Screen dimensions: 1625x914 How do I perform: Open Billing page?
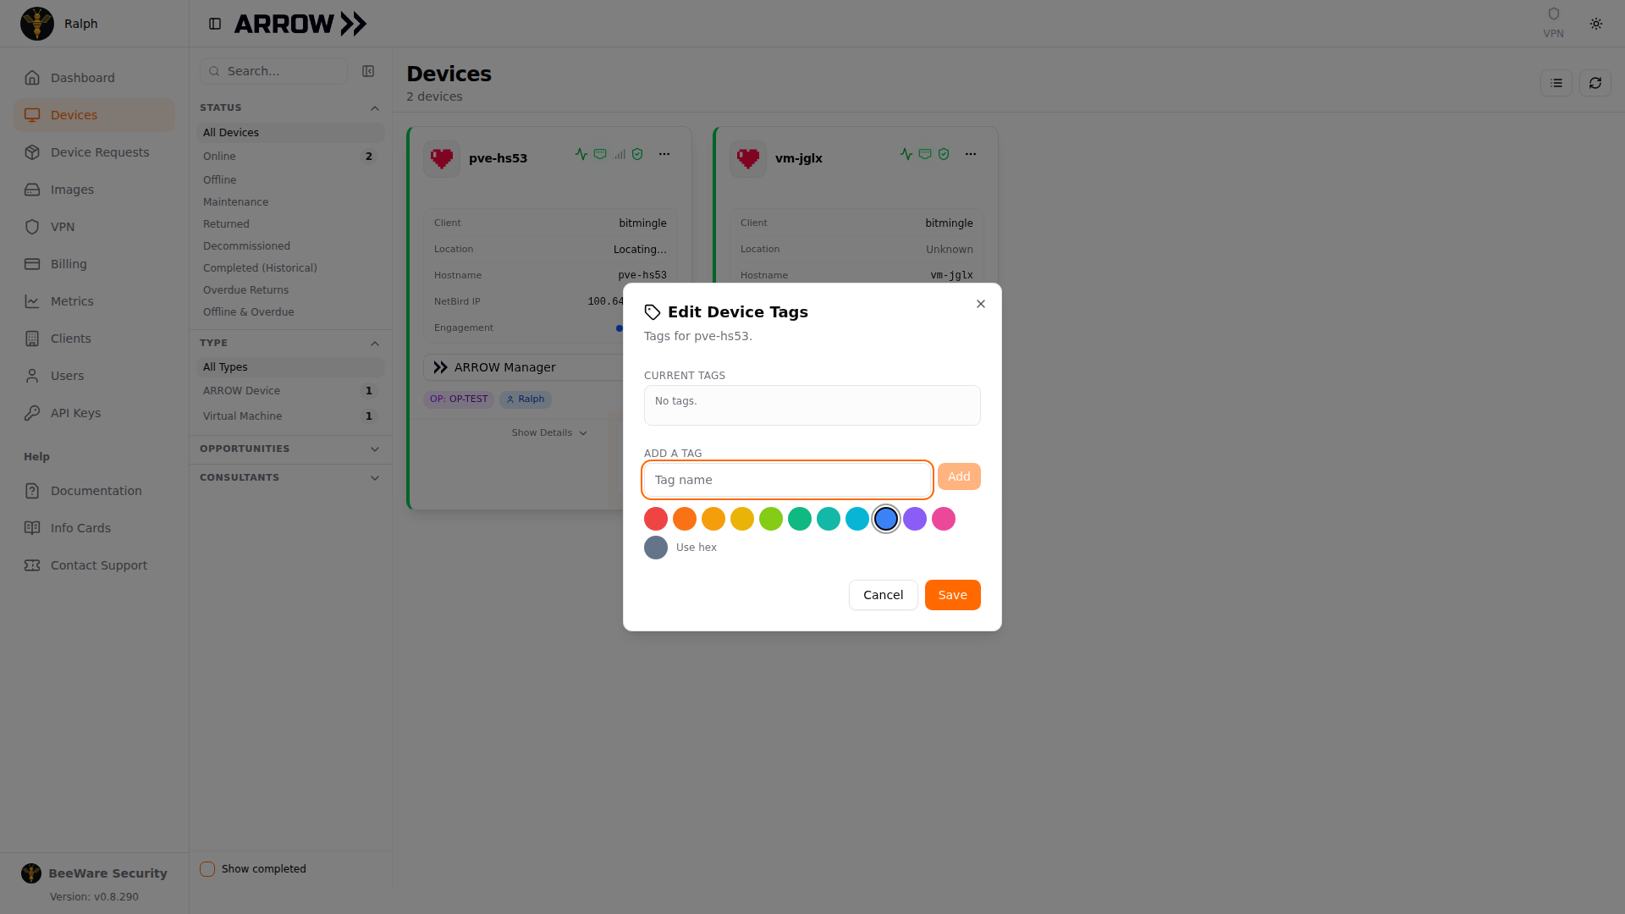pos(94,264)
